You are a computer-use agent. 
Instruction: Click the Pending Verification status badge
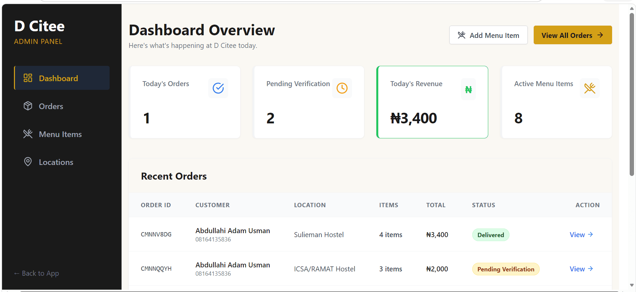[505, 269]
